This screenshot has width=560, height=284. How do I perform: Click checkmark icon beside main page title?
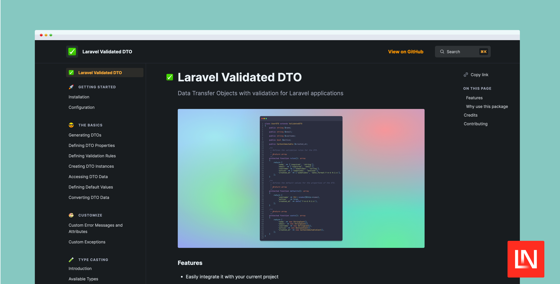170,77
